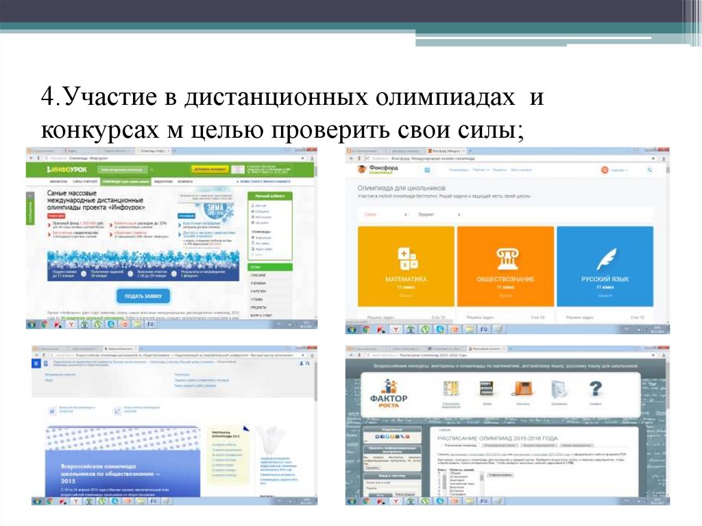702x526 pixels.
Task: Click the calculator icon on the Математика card
Action: (407, 259)
